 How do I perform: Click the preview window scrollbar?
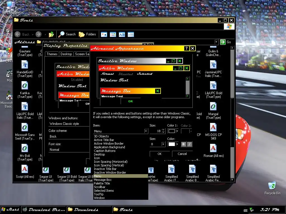click(x=187, y=87)
